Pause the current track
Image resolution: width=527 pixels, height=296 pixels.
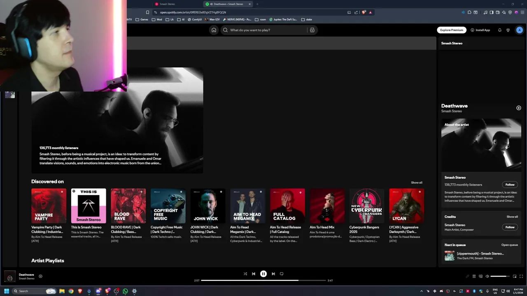click(x=263, y=274)
